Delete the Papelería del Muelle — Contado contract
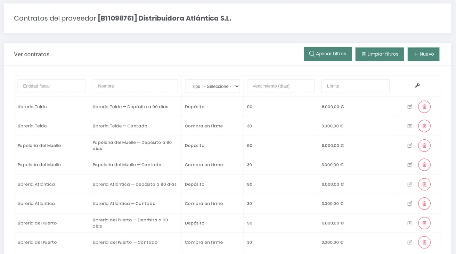The image size is (456, 254). point(424,165)
